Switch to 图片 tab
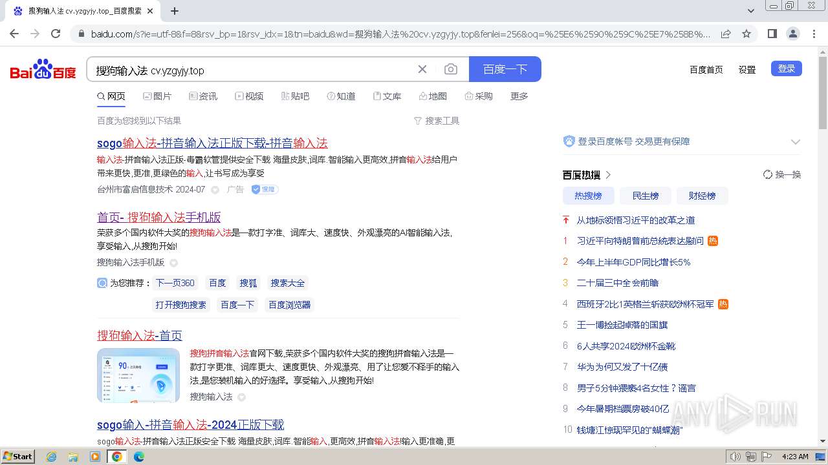The image size is (828, 465). click(x=157, y=96)
